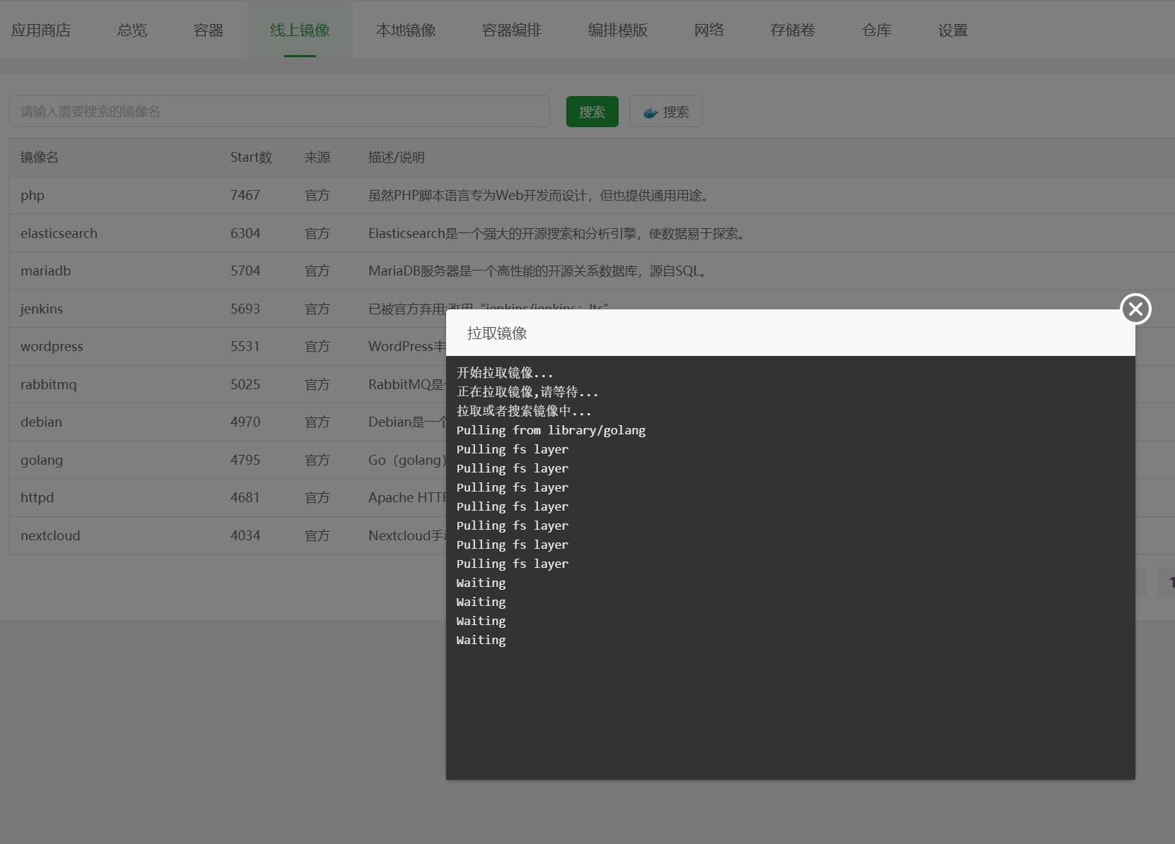Click the Docker whale search button
Image resolution: width=1175 pixels, height=844 pixels.
pyautogui.click(x=666, y=112)
